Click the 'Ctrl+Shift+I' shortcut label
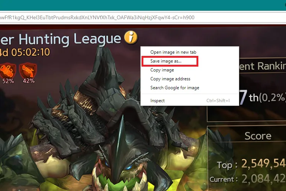Viewport: 286px width, 191px height. pyautogui.click(x=218, y=101)
